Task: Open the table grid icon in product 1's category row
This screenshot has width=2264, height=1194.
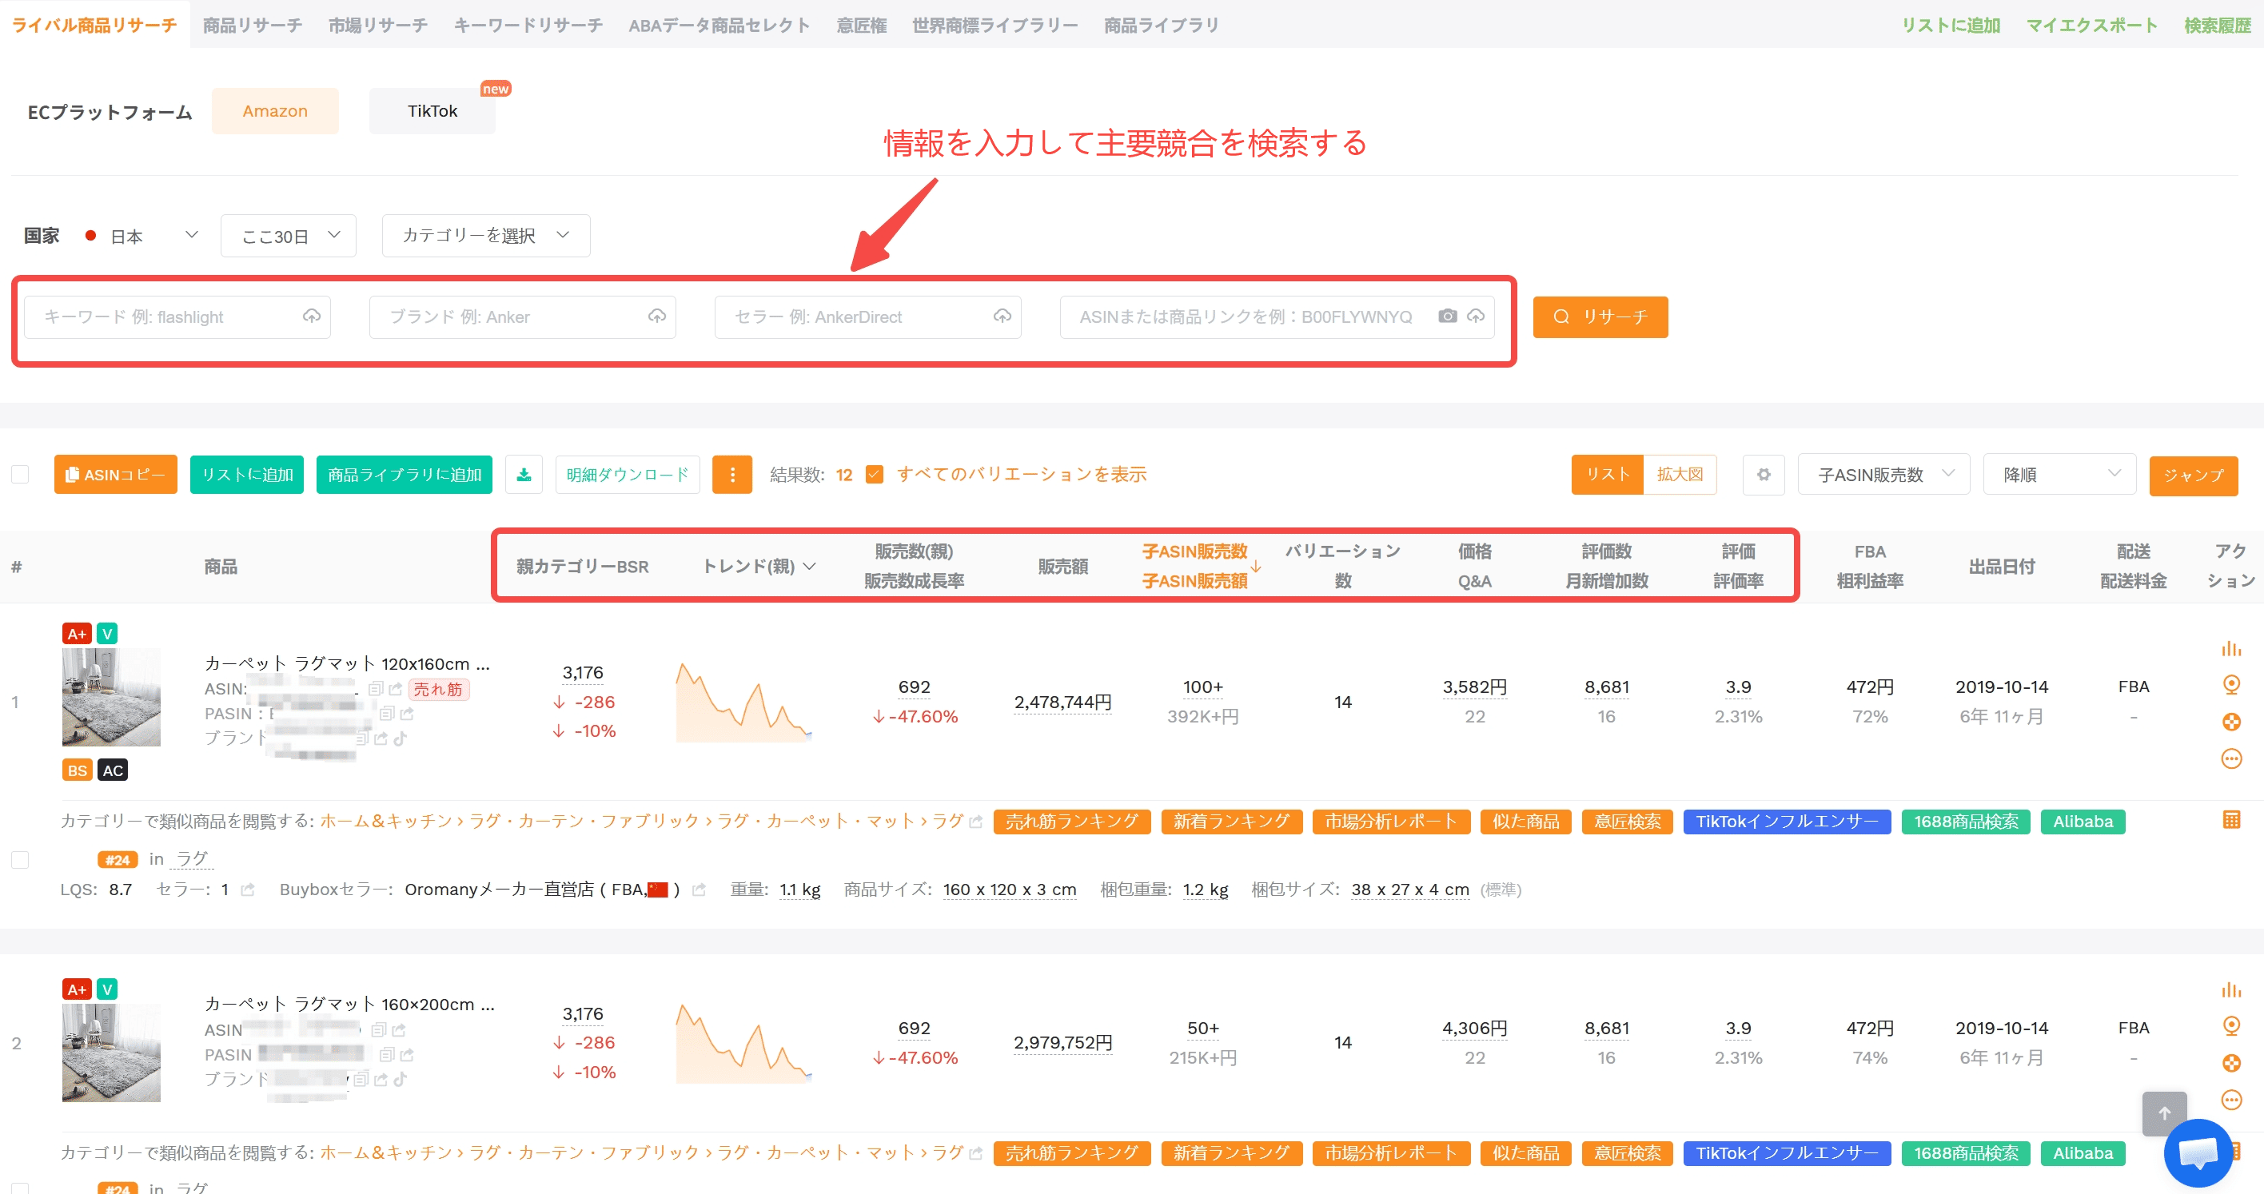Action: pos(2231,820)
